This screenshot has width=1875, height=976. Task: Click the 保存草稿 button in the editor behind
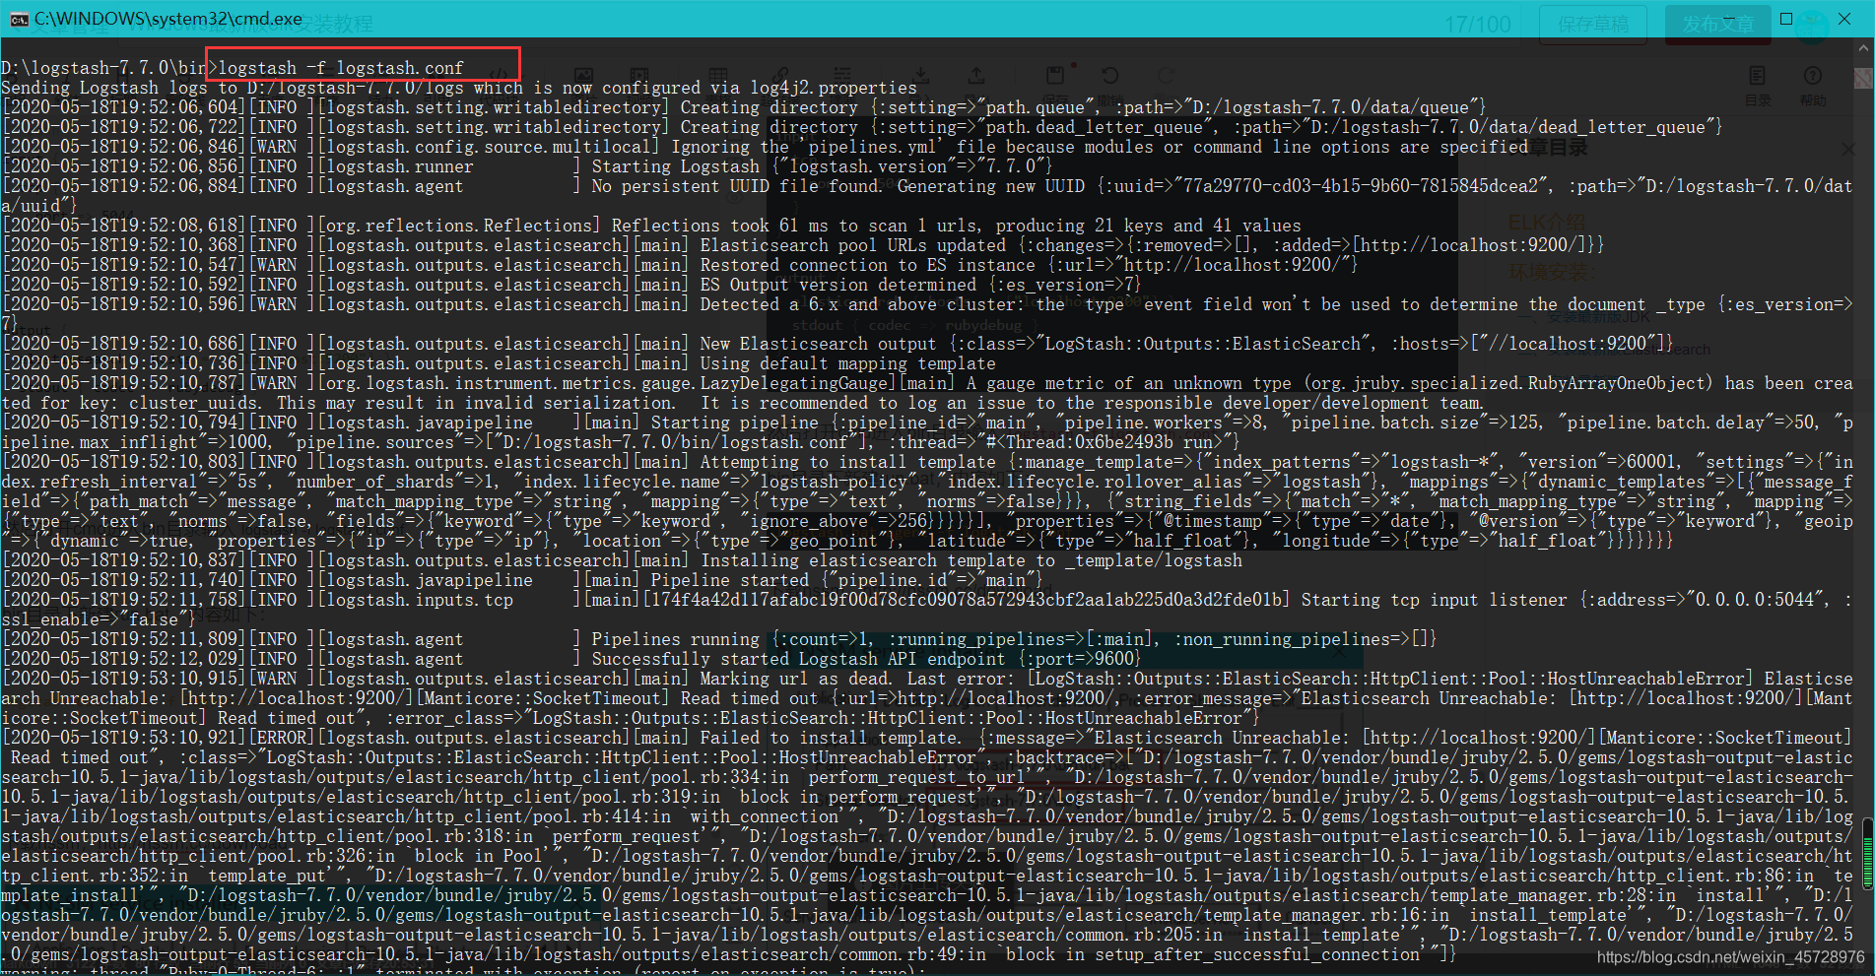[x=1593, y=24]
